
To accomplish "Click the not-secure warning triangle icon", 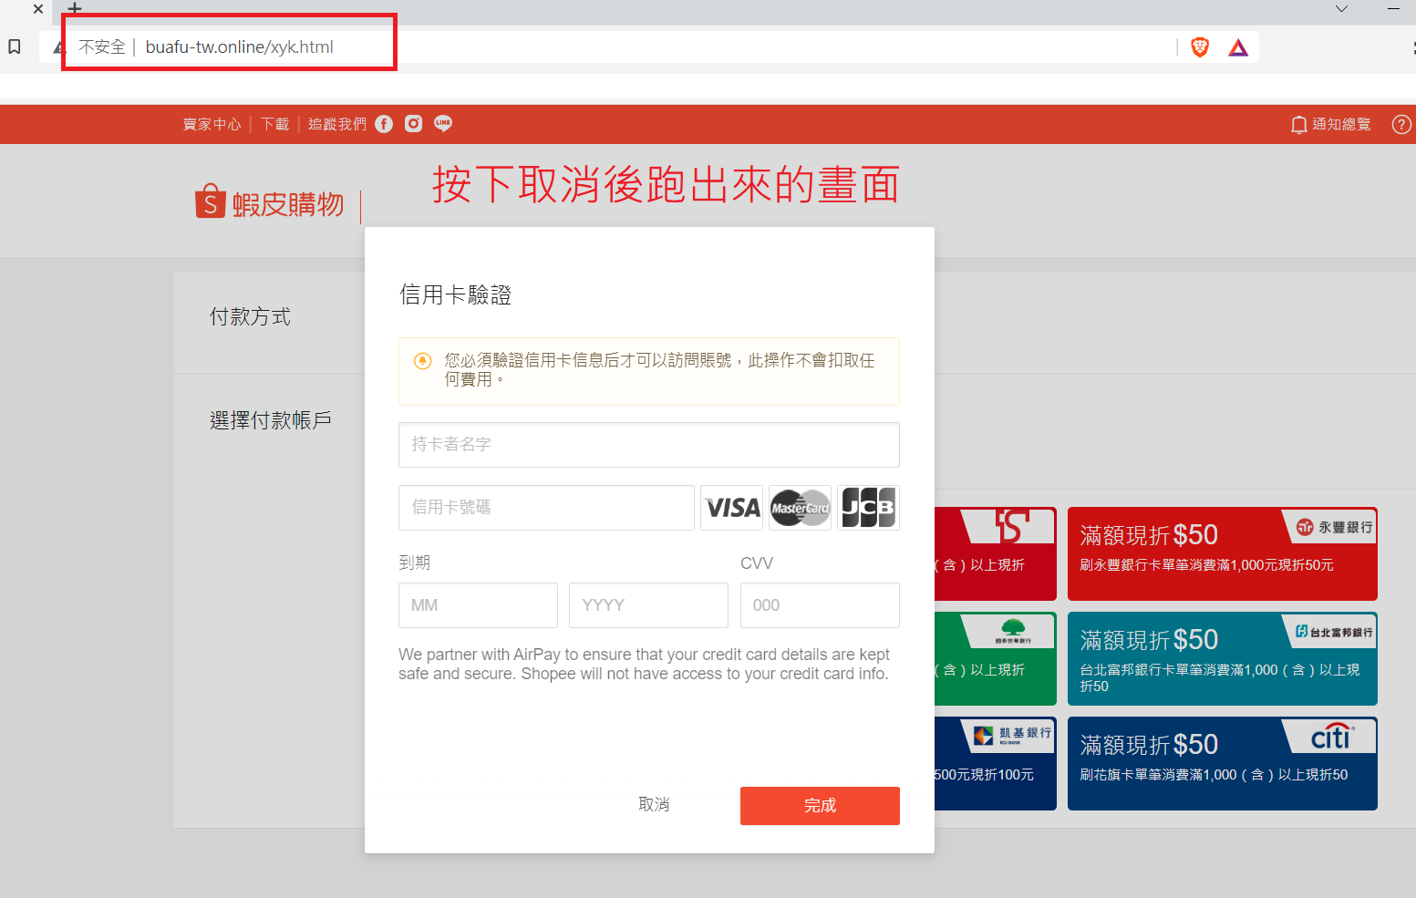I will pos(59,47).
